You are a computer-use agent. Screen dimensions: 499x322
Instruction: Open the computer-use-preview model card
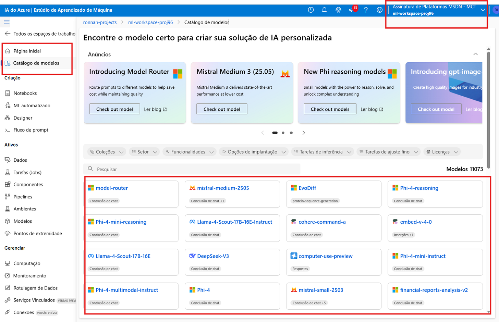pos(334,262)
